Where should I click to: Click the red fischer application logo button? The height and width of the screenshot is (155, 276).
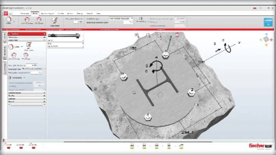[6, 13]
